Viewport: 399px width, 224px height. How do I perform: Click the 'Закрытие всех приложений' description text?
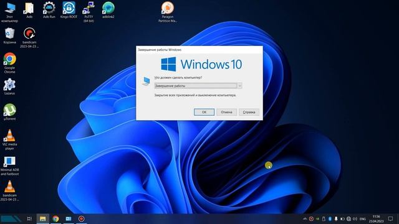pyautogui.click(x=195, y=95)
